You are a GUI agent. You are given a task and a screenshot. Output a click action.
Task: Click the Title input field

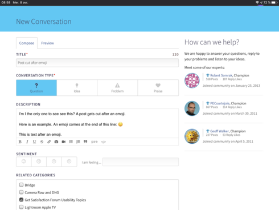(x=97, y=63)
